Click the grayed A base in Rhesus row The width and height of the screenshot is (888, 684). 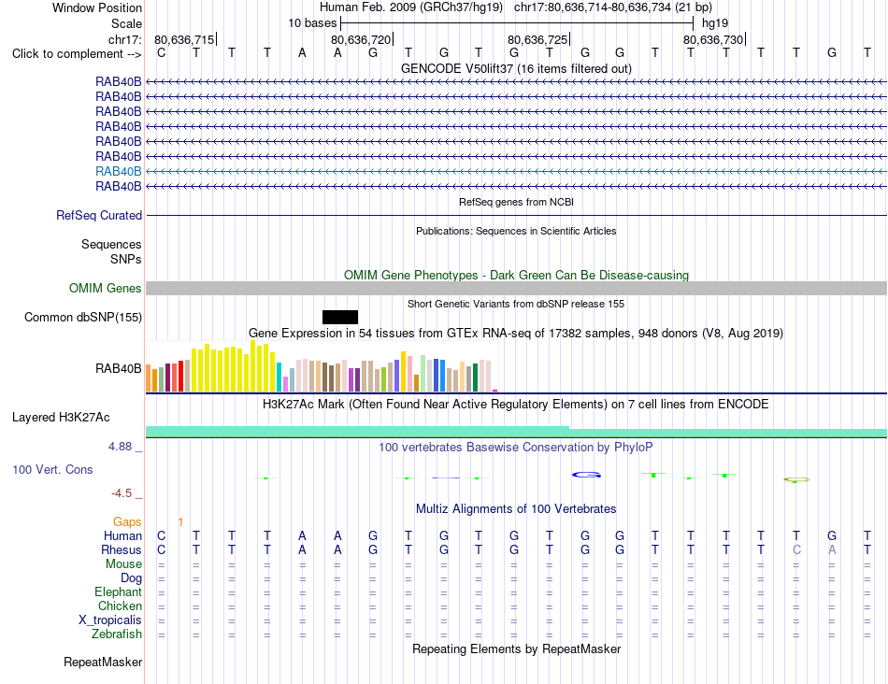[831, 549]
